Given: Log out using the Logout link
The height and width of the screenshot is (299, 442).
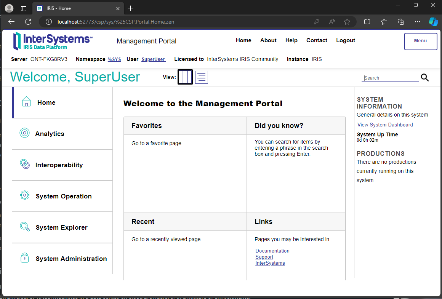Looking at the screenshot, I should (x=346, y=40).
